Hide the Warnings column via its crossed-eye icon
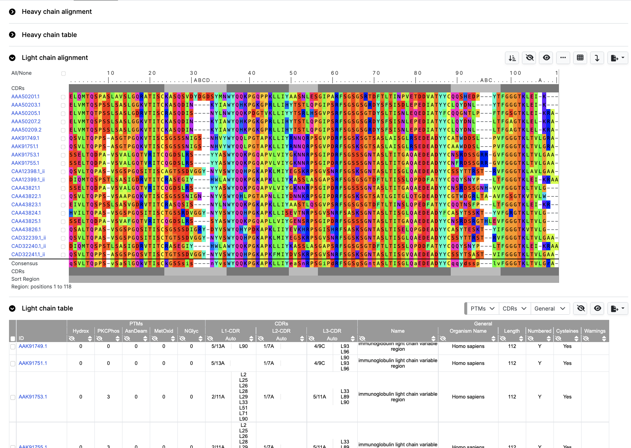Image resolution: width=631 pixels, height=448 pixels. 586,339
